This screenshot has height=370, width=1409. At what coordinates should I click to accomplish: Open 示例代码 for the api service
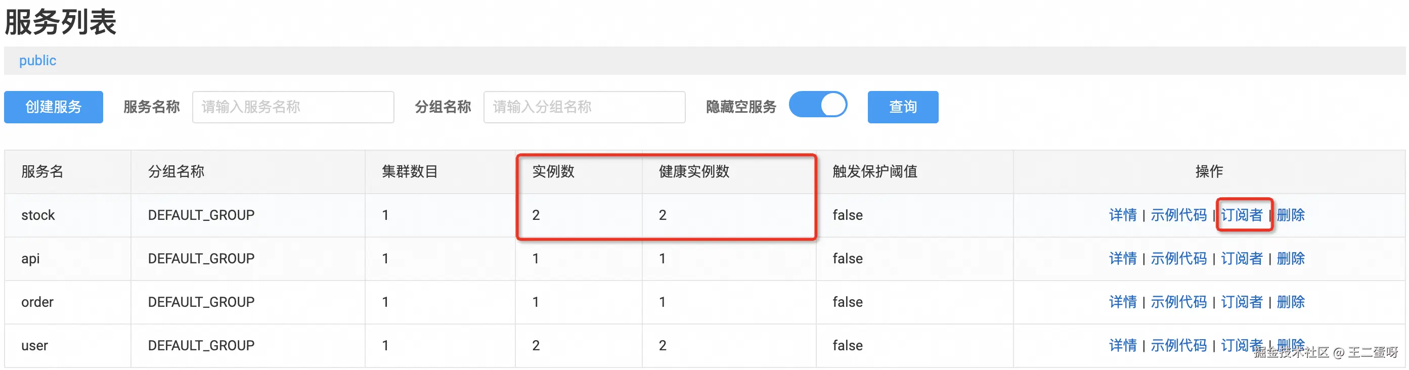click(1178, 258)
